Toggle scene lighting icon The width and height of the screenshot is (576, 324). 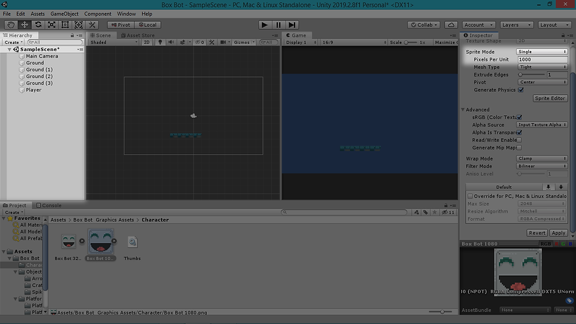coord(160,42)
